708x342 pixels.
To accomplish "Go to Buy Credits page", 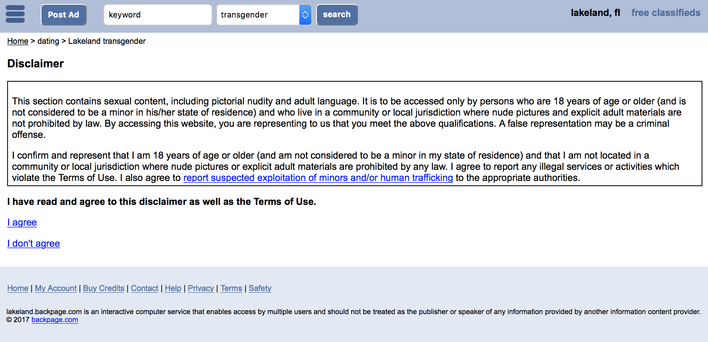I will [103, 288].
